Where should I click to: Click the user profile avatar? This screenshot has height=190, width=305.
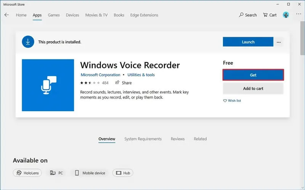click(x=286, y=15)
